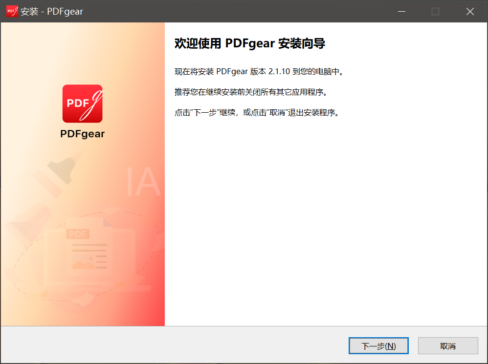Image resolution: width=488 pixels, height=364 pixels.
Task: Click the disabled maximize window button
Action: click(435, 12)
